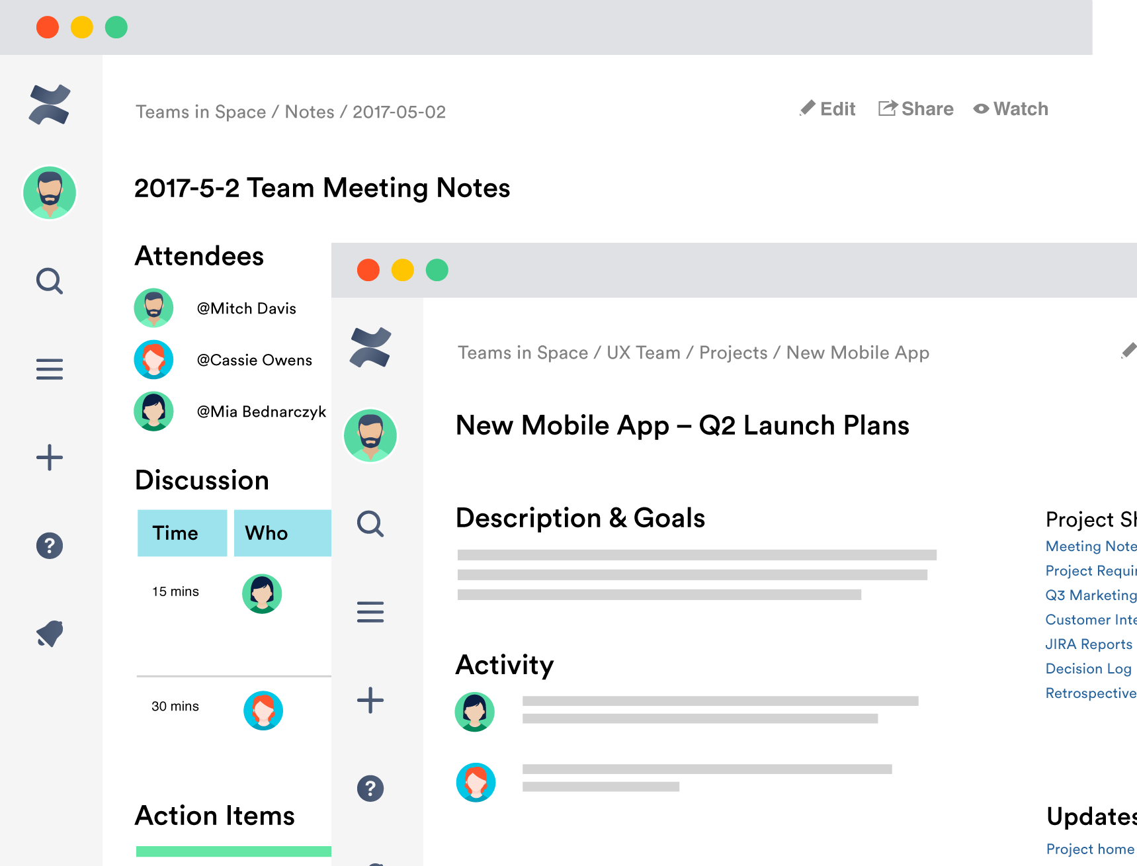Click the Edit button on Meeting Notes page
The image size is (1137, 866).
[827, 109]
